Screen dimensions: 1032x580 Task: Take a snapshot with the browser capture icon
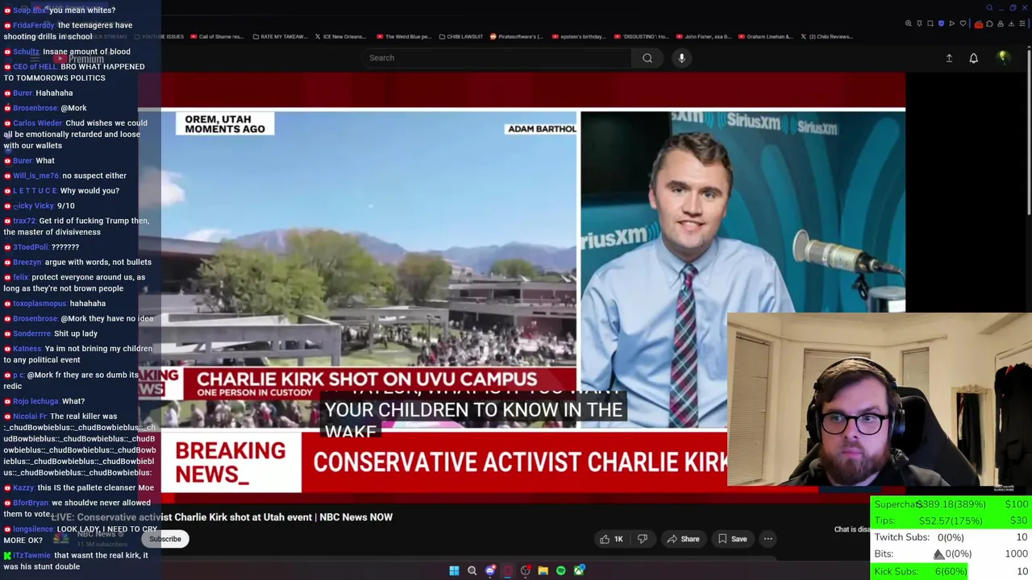point(930,23)
